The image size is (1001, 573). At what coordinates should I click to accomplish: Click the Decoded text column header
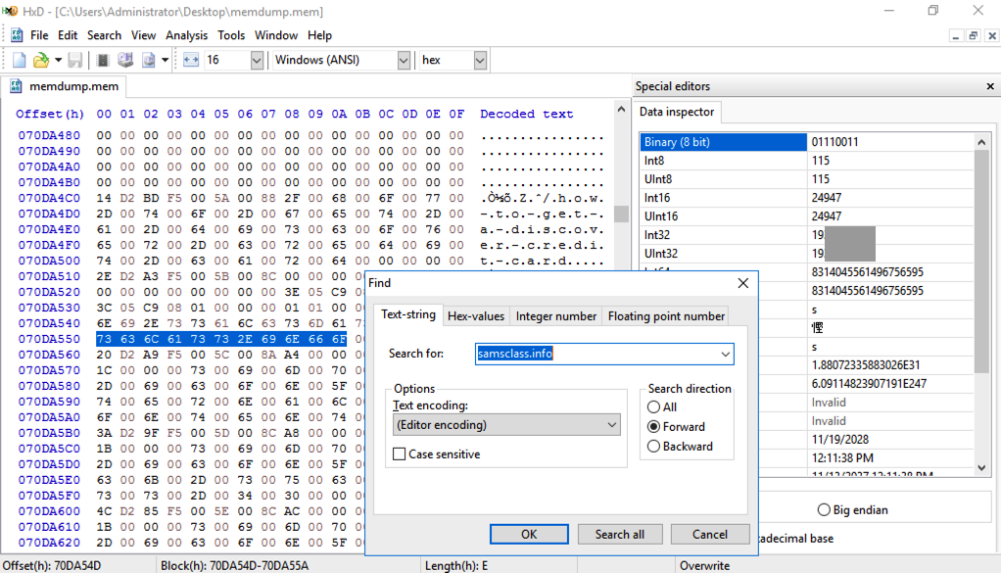click(527, 114)
